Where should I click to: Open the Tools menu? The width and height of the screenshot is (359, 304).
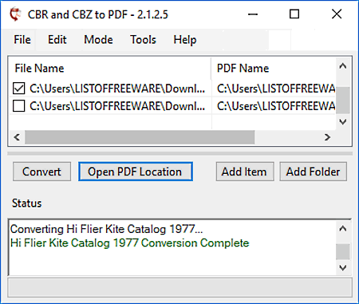[143, 40]
